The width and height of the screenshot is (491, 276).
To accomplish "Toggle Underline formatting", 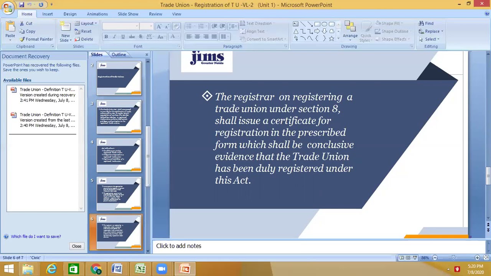I will (123, 37).
